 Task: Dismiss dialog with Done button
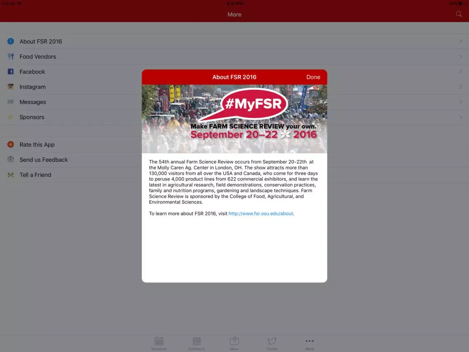coord(313,77)
